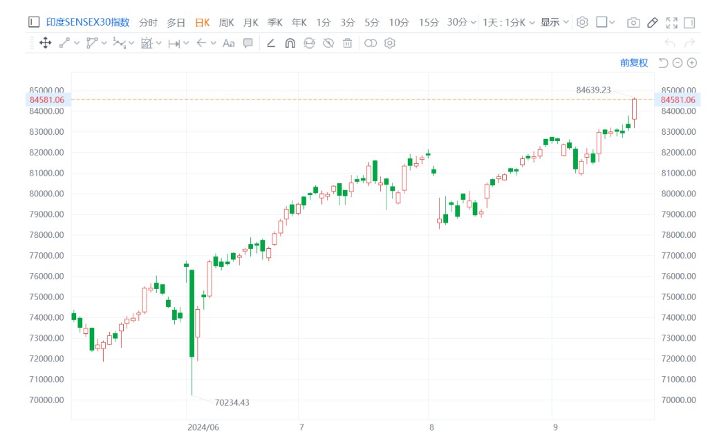Image resolution: width=708 pixels, height=448 pixels.
Task: Select the 5分 interval tab
Action: tap(372, 22)
